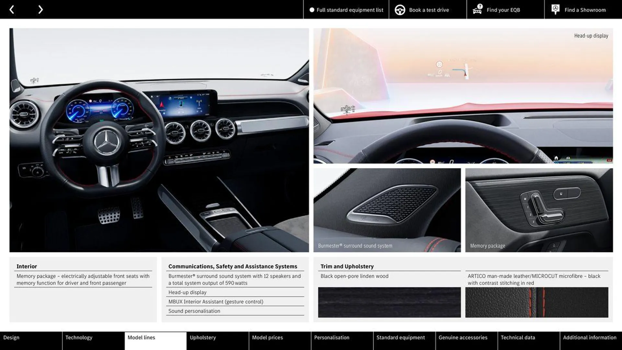Click the Trim and Upholstery heading
This screenshot has width=622, height=350.
[x=347, y=266]
